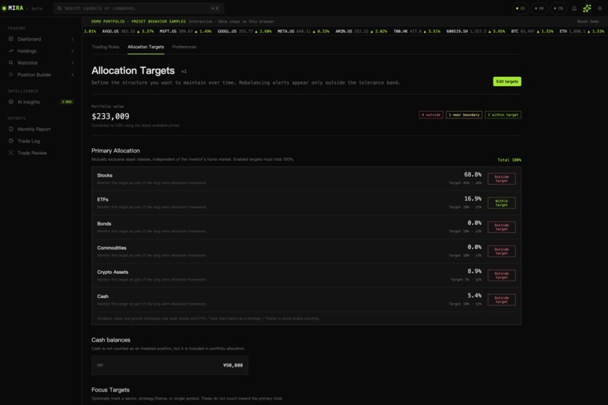Click the Outside target badge for Bonds
This screenshot has width=608, height=405.
coord(502,227)
